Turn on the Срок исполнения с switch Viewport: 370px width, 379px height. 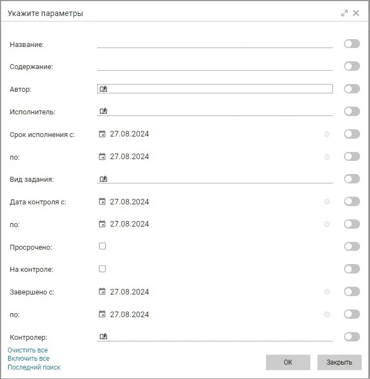(352, 134)
